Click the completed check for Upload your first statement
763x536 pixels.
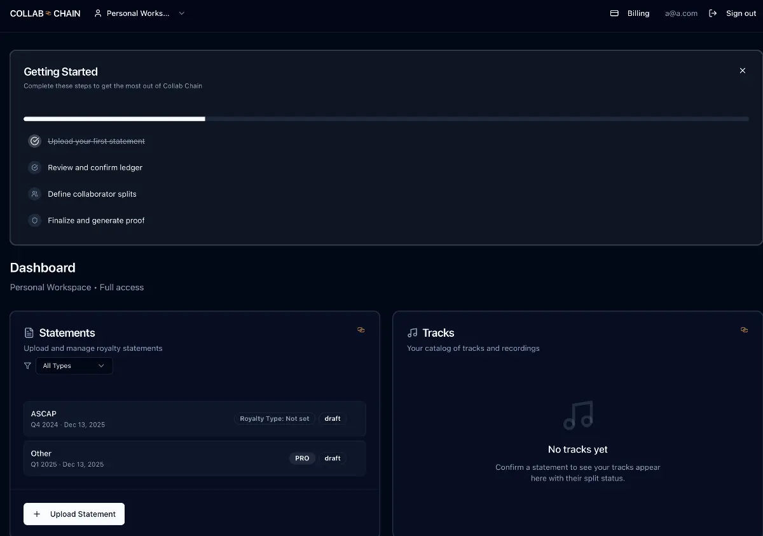click(34, 141)
